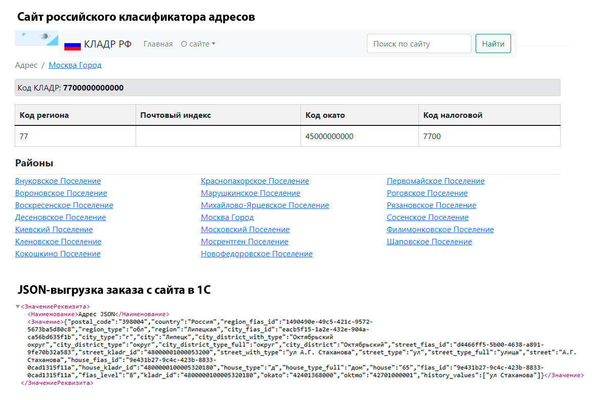Screen dimensions: 592x400
Task: Click 'Москва Город' in districts list
Action: [x=227, y=217]
